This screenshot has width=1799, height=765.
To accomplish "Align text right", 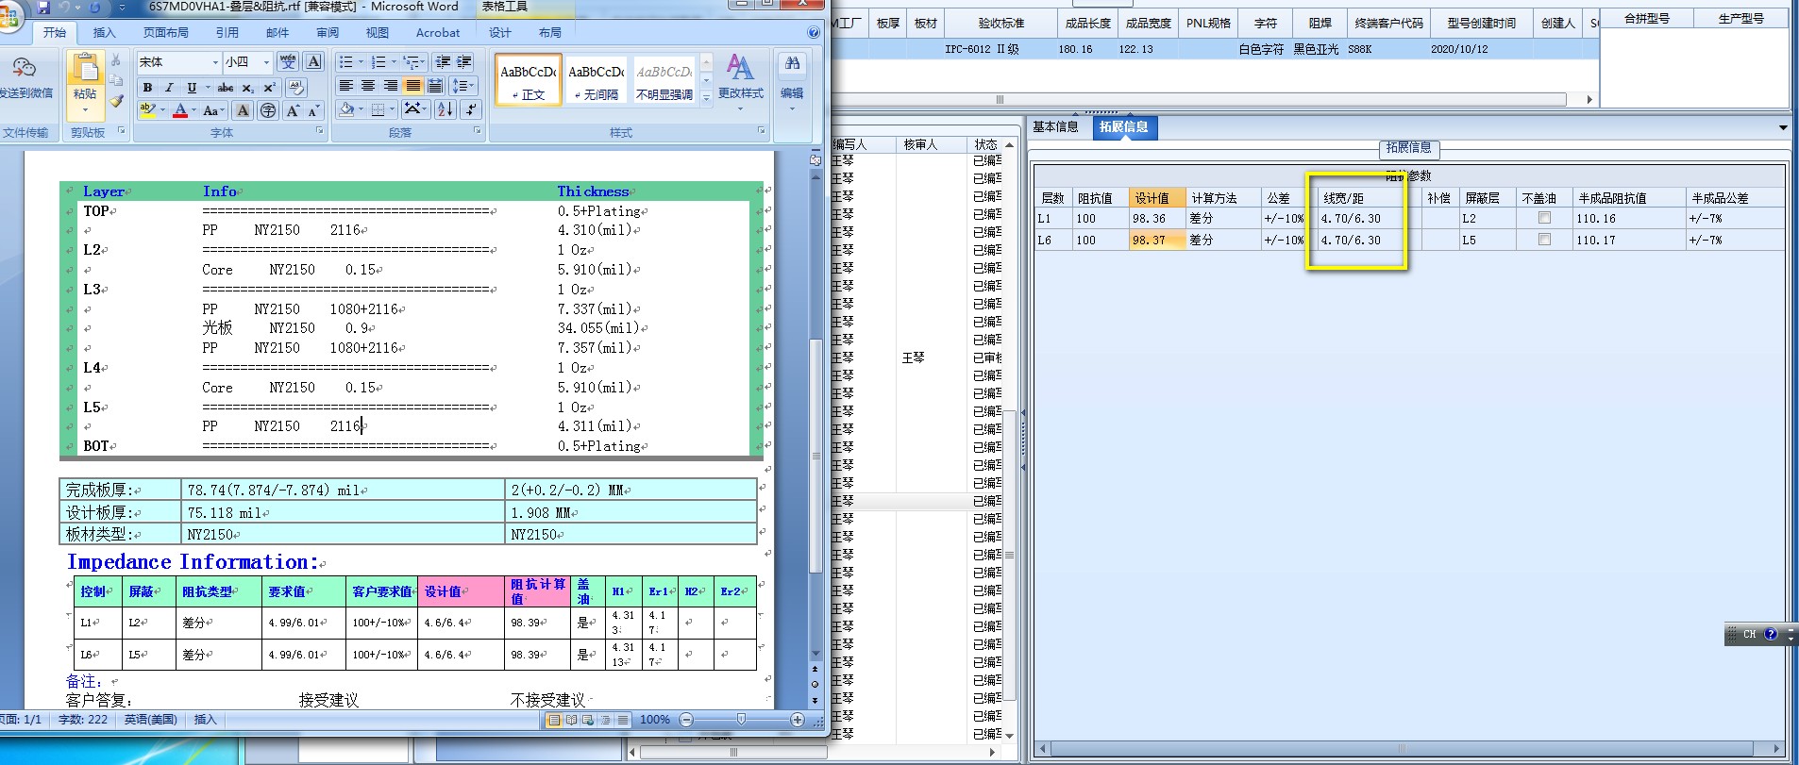I will 390,86.
